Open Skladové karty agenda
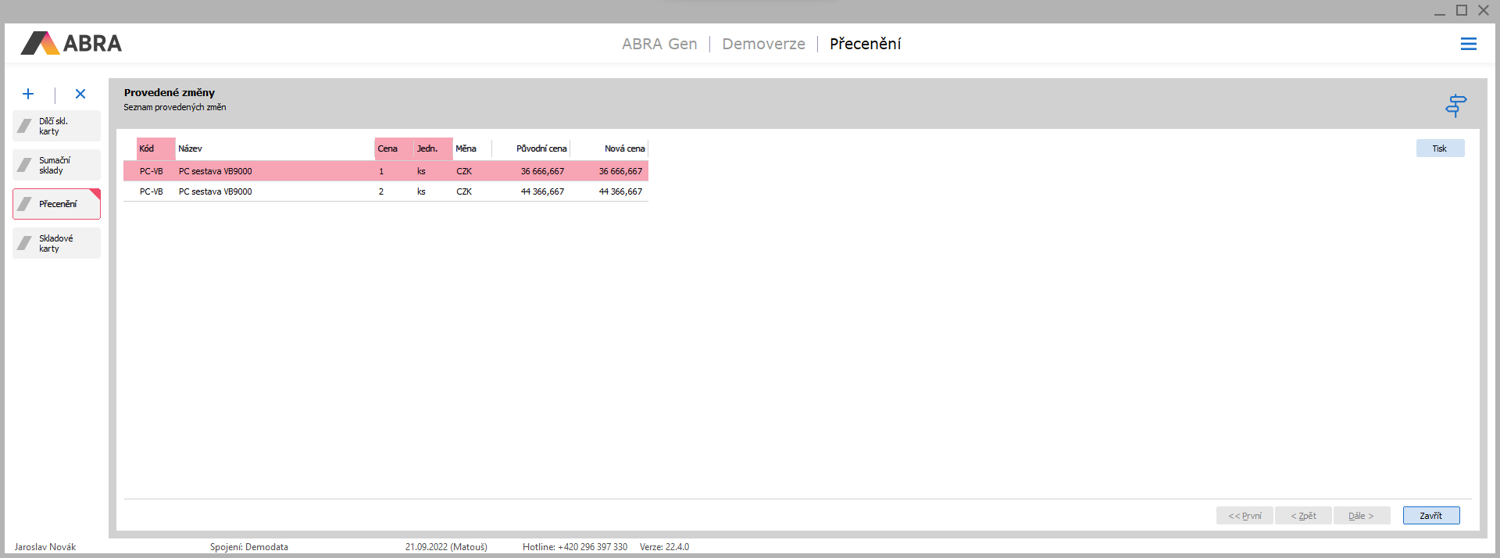 (x=56, y=243)
